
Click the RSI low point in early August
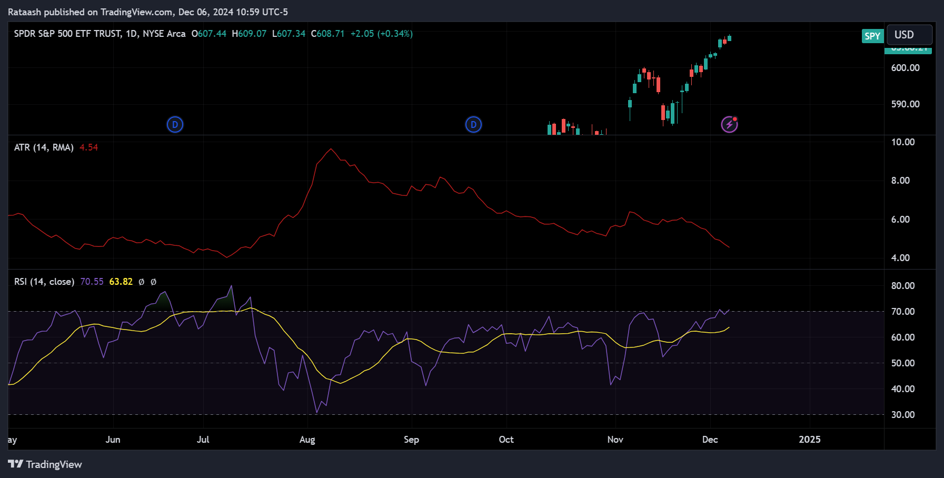pyautogui.click(x=316, y=412)
